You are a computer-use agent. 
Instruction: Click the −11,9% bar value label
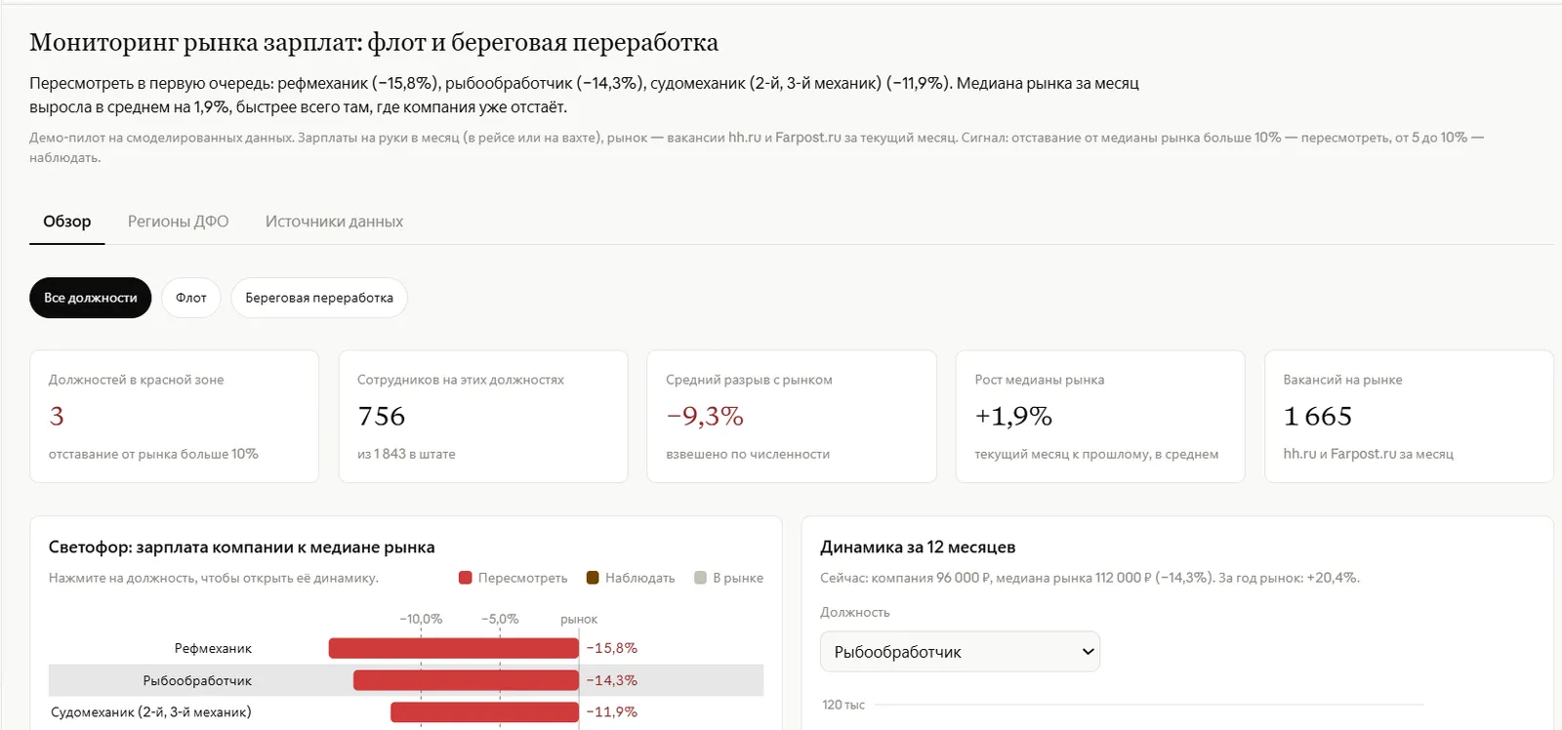point(612,712)
